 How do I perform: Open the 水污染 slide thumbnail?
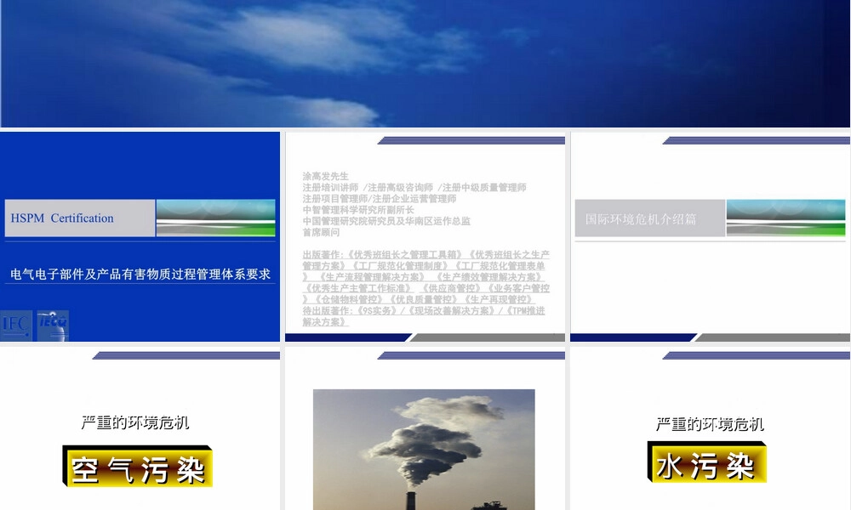tap(710, 428)
